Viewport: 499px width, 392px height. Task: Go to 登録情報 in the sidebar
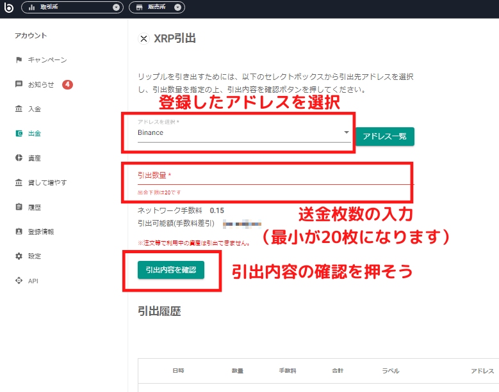[41, 232]
